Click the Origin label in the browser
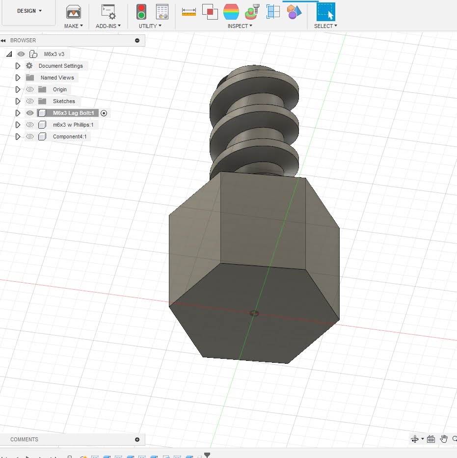Viewport: 457px width, 458px height. pyautogui.click(x=60, y=89)
